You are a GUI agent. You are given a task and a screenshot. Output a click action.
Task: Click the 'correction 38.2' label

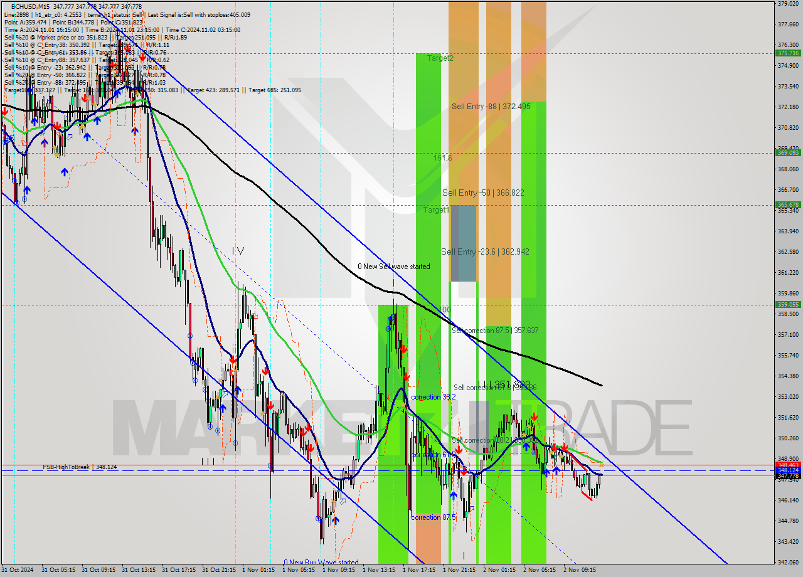pyautogui.click(x=433, y=397)
